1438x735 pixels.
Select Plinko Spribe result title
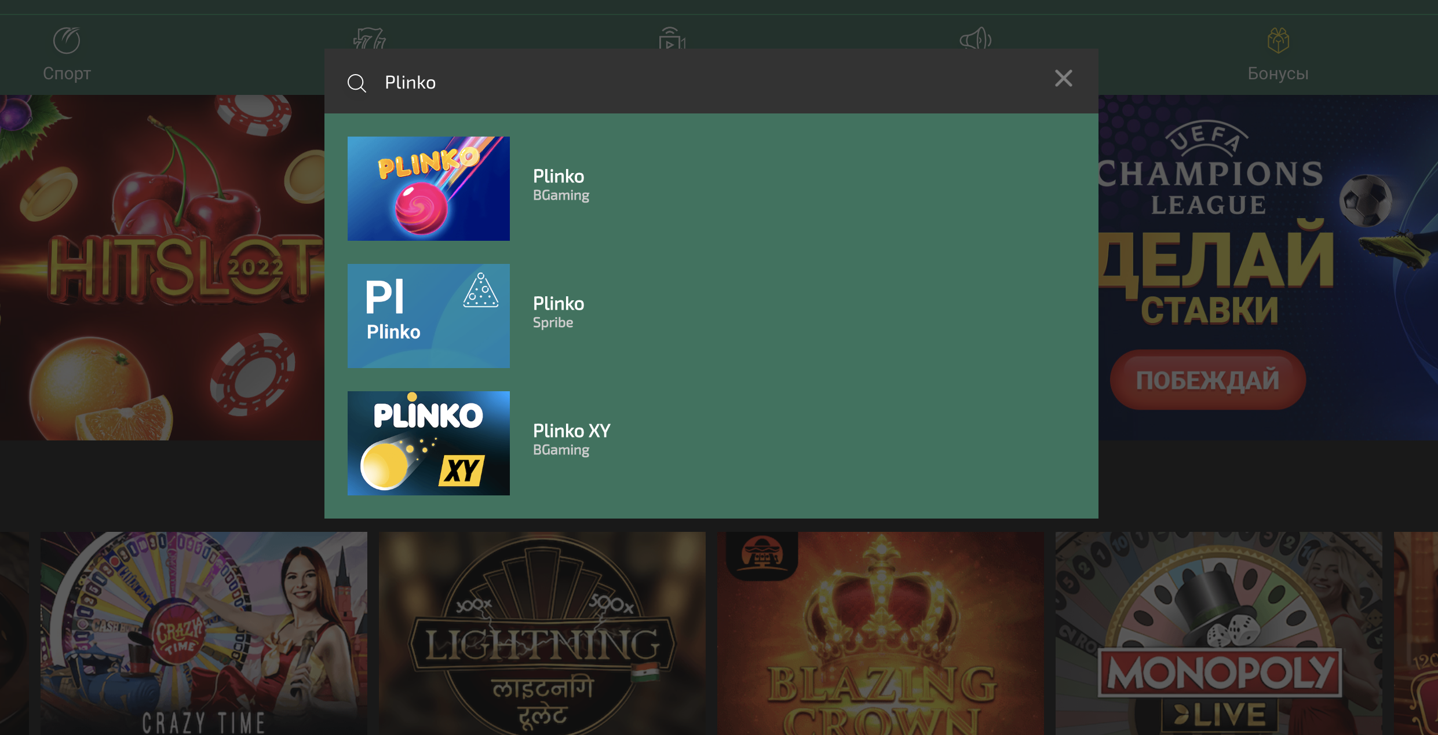pyautogui.click(x=559, y=303)
